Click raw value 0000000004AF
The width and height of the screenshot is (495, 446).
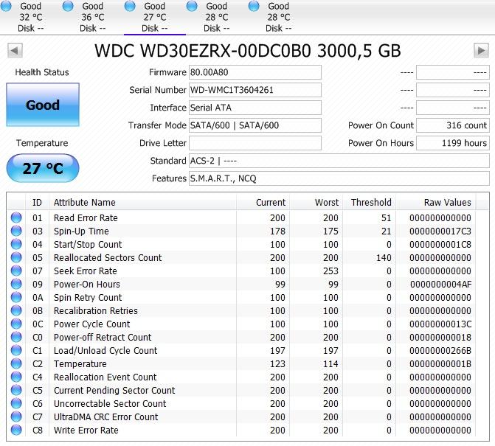coord(440,285)
